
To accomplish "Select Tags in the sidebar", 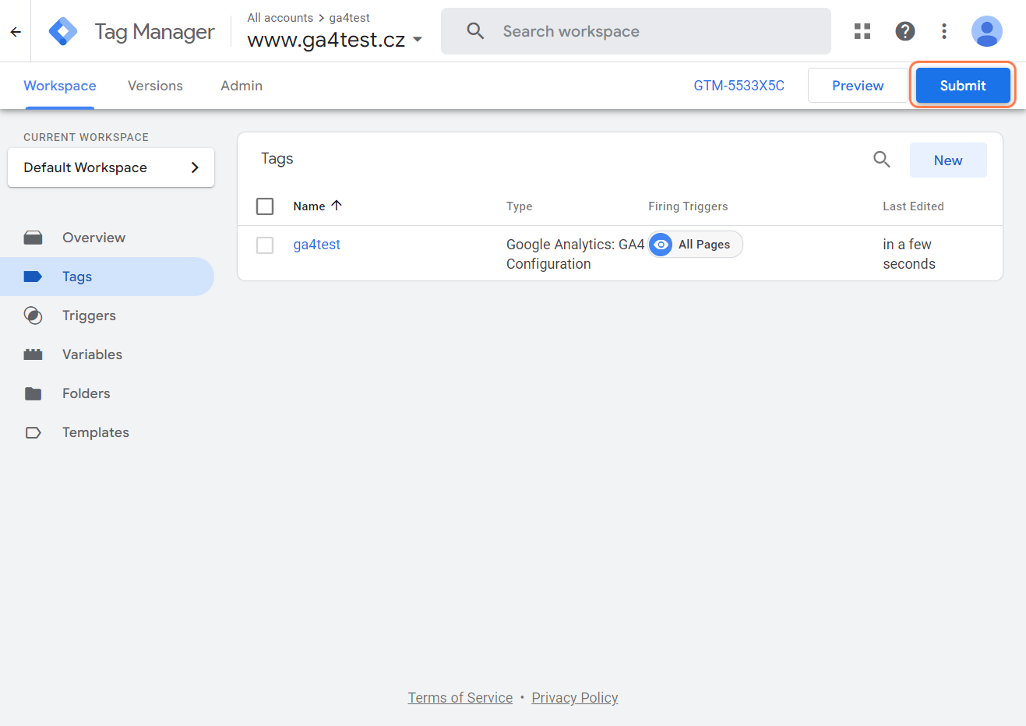I will pos(107,277).
